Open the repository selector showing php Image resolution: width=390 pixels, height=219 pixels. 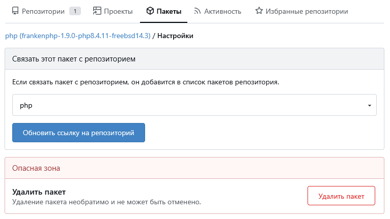click(194, 105)
